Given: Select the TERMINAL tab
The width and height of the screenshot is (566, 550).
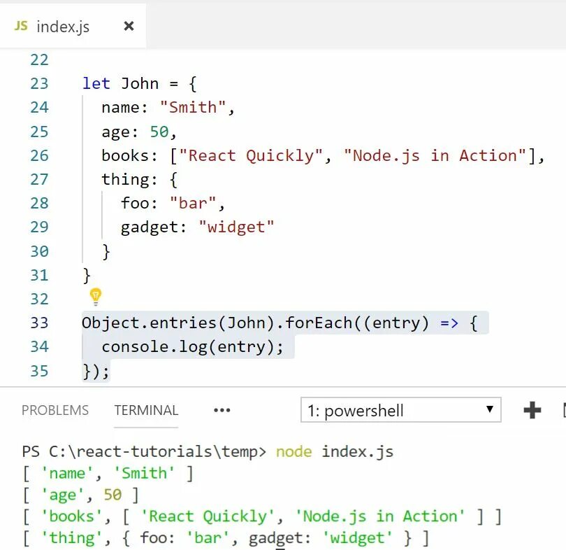Looking at the screenshot, I should click(145, 410).
